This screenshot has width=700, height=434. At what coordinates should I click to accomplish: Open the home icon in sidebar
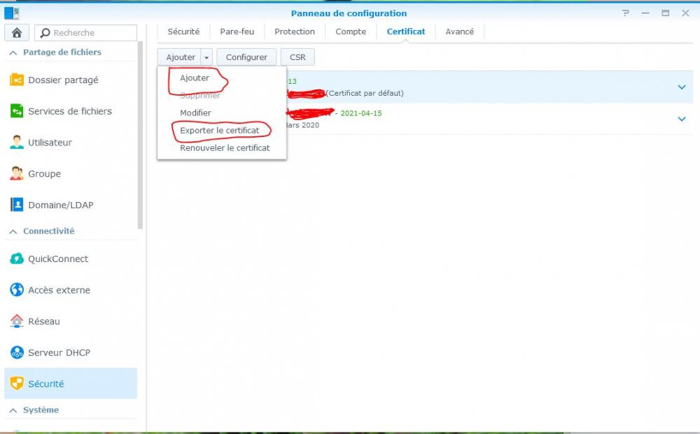click(17, 33)
